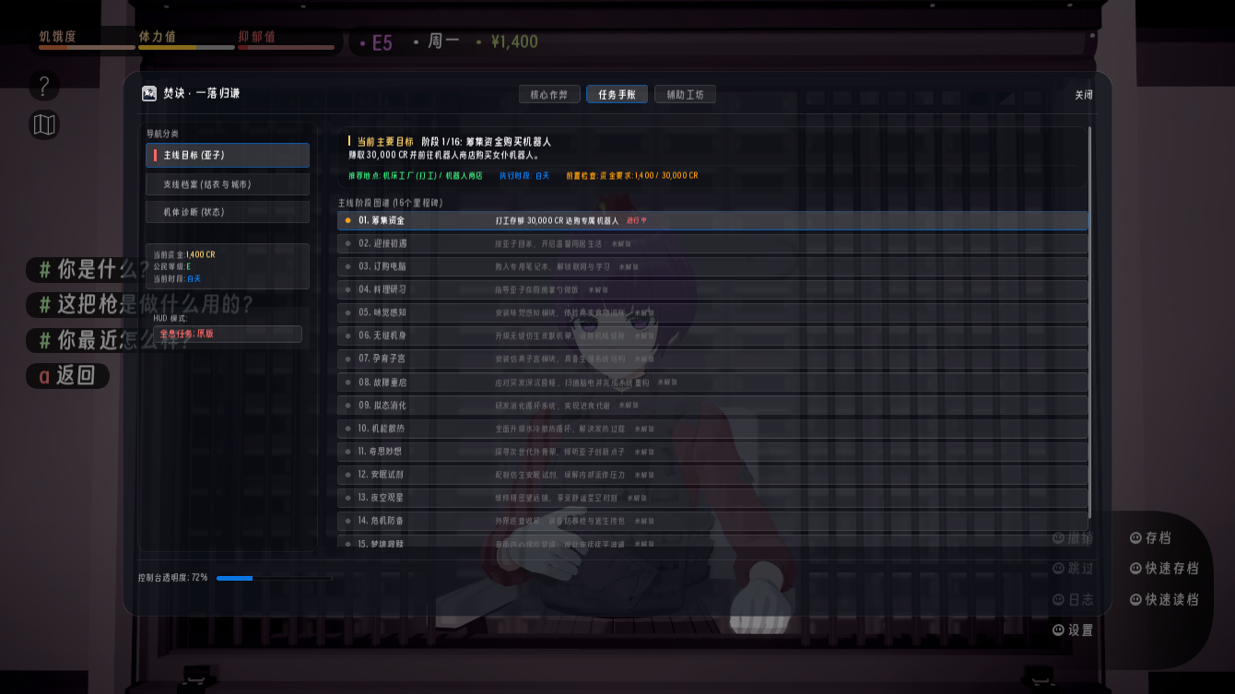Select milestone 04. 料理研习

(x=712, y=289)
